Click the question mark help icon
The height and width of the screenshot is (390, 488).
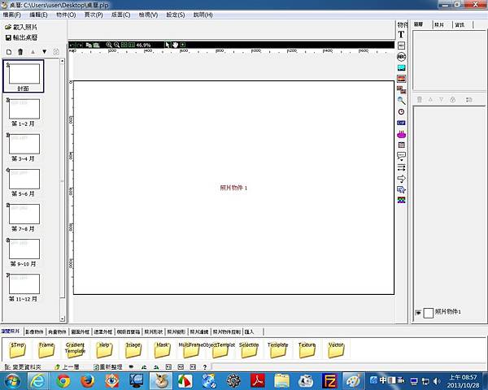click(205, 367)
